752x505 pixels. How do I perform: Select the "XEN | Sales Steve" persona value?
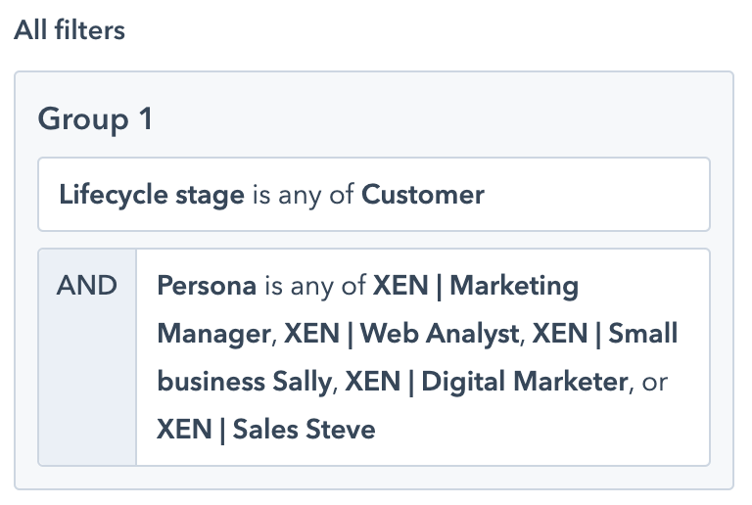pos(265,429)
